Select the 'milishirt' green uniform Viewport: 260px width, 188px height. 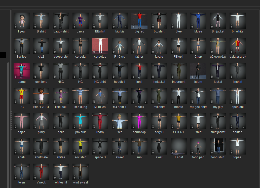pyautogui.click(x=159, y=96)
